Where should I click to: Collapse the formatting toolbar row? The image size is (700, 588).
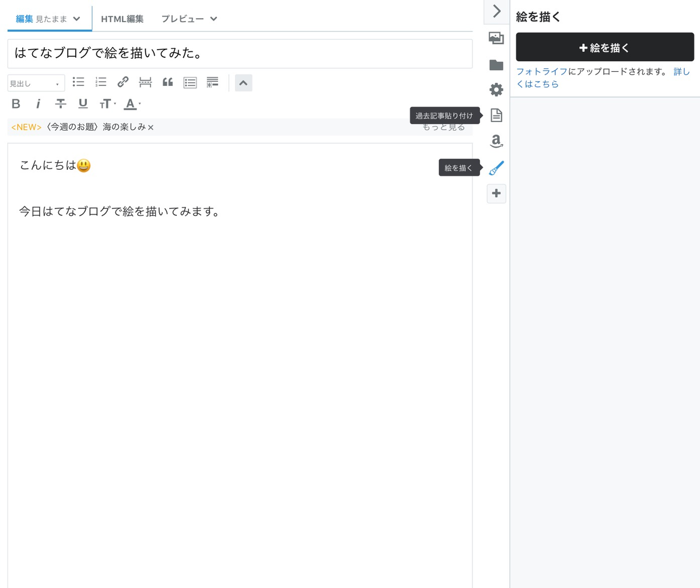pyautogui.click(x=244, y=83)
